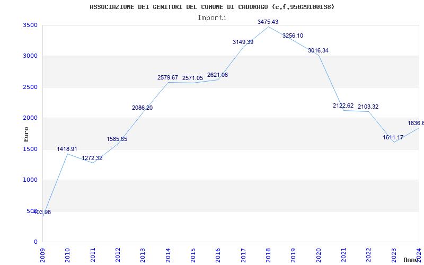Click x-axis year 2011
The image size is (424, 265).
(x=93, y=255)
